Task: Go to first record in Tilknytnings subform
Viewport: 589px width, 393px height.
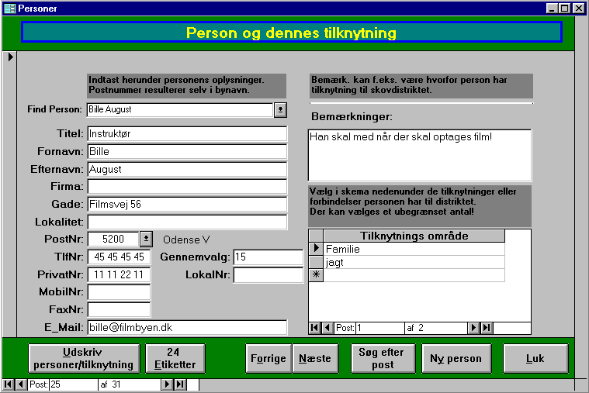Action: [314, 328]
